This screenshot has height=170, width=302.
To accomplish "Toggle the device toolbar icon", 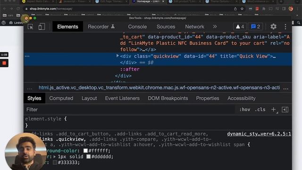I will click(42, 26).
